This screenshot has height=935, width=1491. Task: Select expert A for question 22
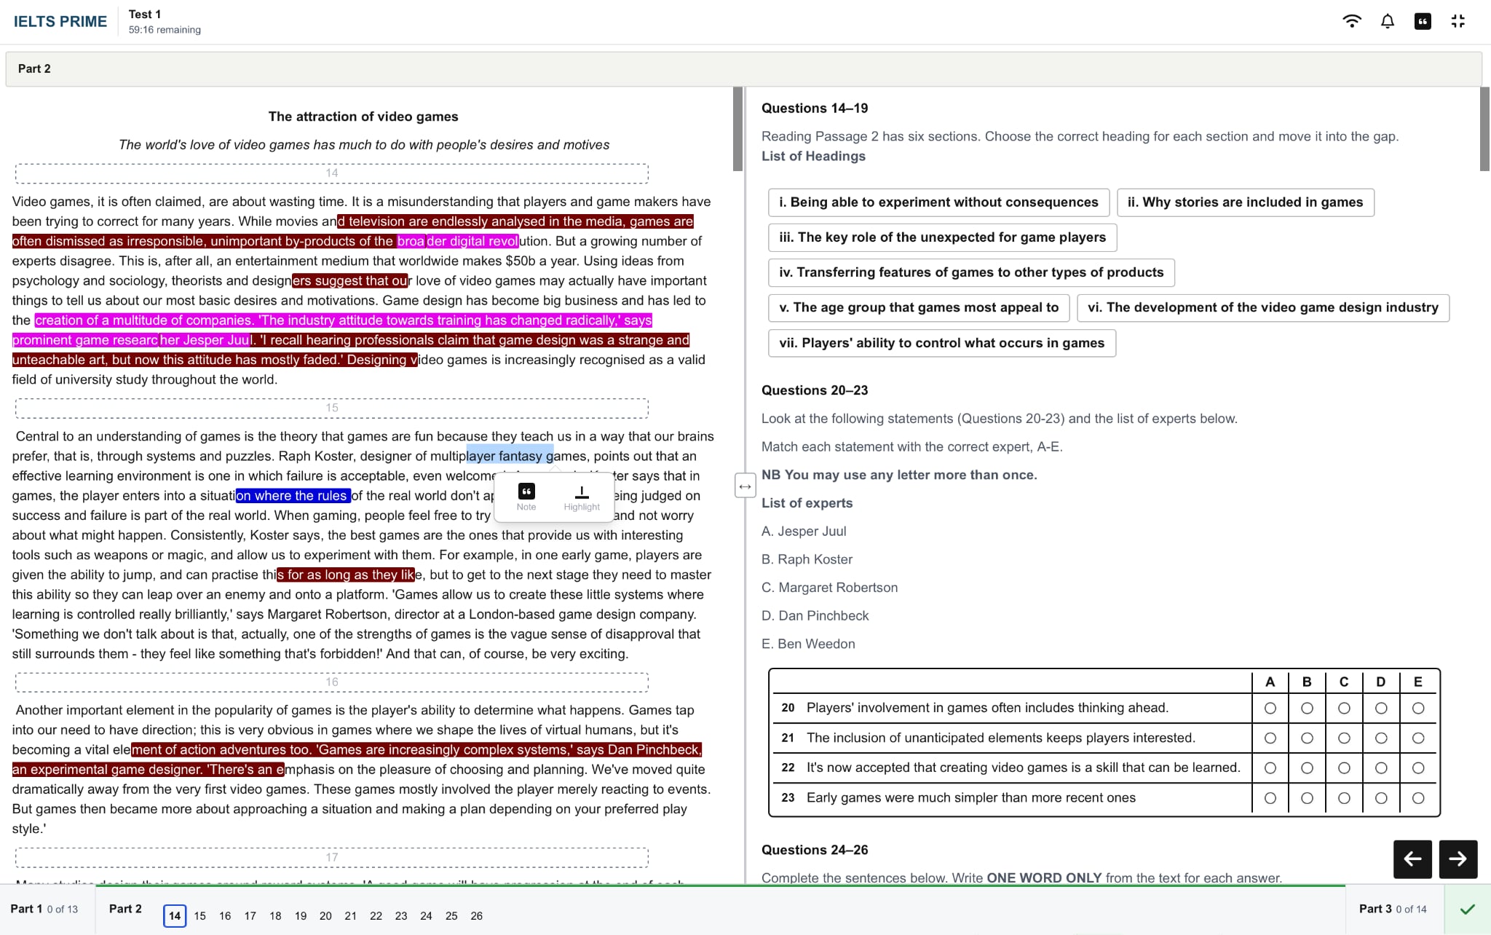point(1270,768)
